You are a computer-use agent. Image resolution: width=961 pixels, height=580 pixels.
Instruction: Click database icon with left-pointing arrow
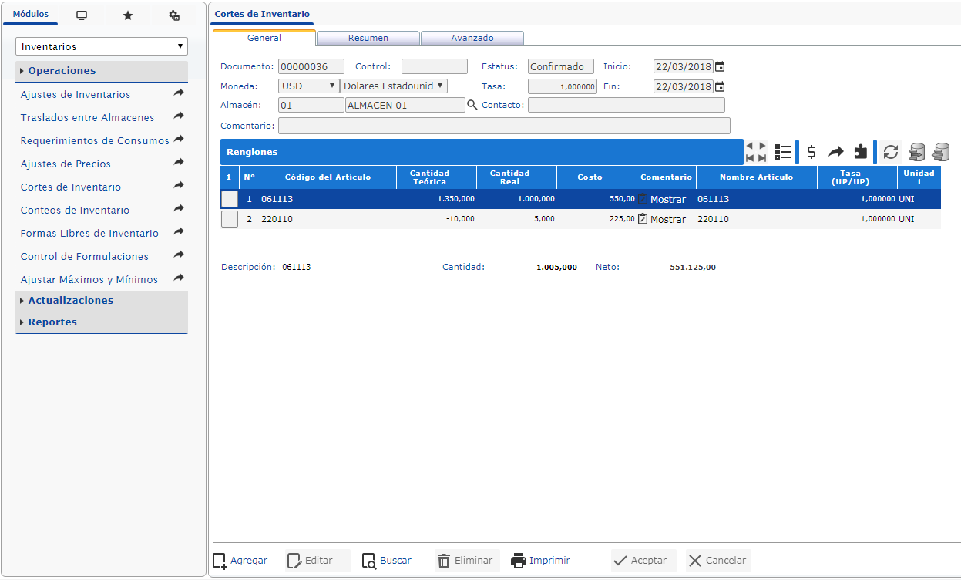click(x=941, y=152)
